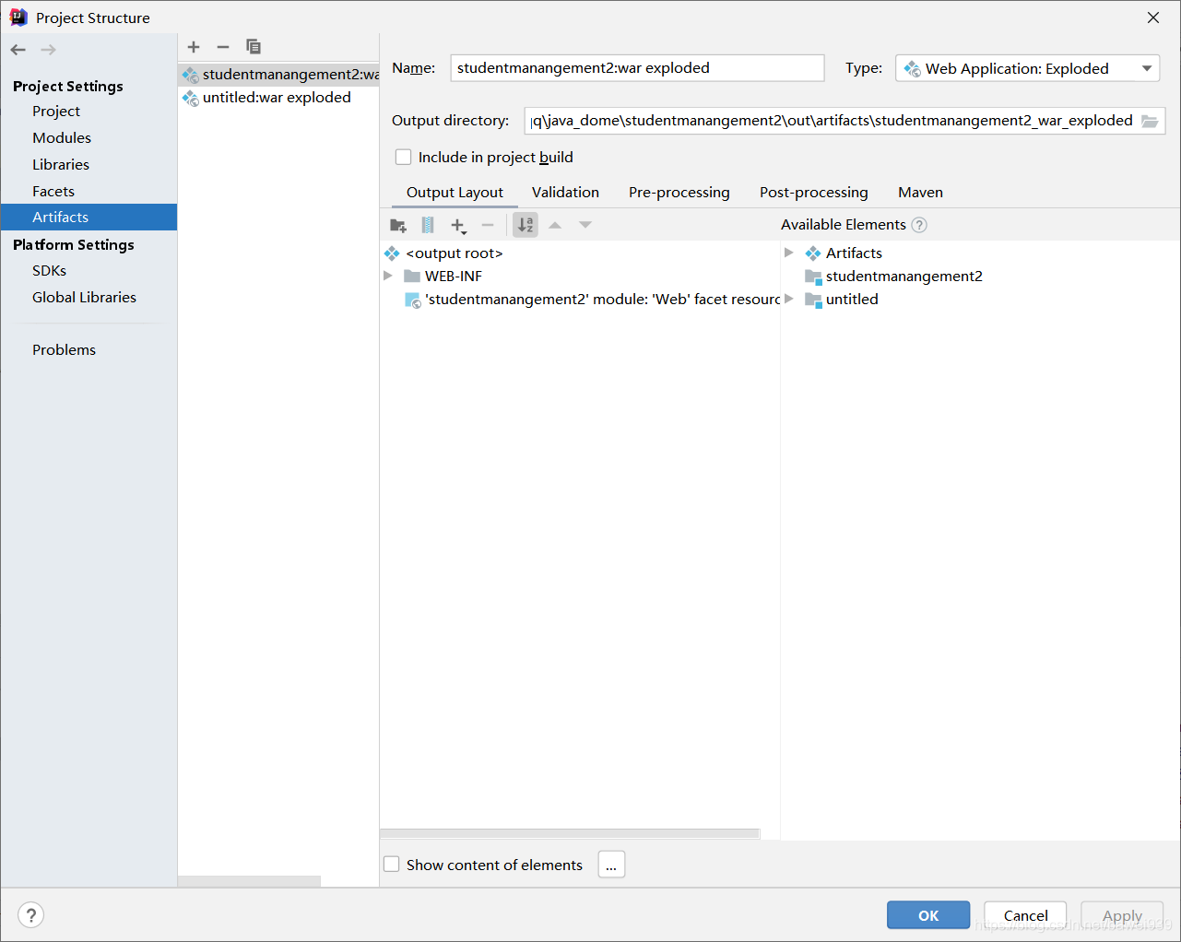Switch to the Validation tab
Image resolution: width=1181 pixels, height=942 pixels.
pos(565,193)
